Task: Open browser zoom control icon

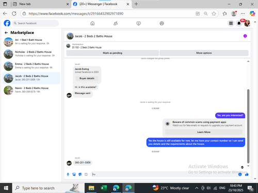Action: click(206, 13)
